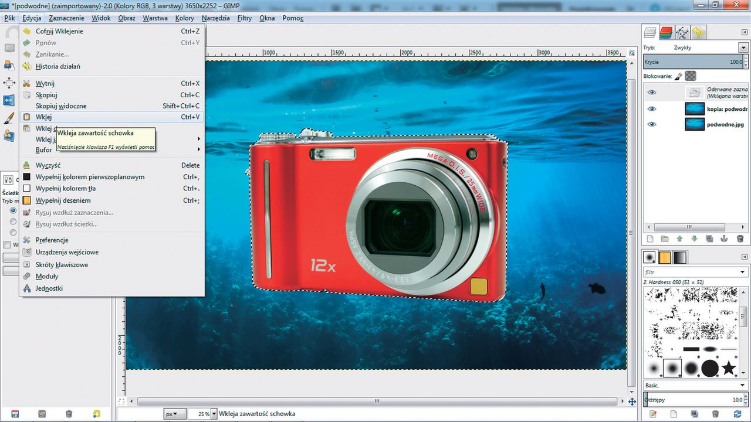Open the Edycja menu
Viewport: 751px width, 422px height.
[32, 18]
